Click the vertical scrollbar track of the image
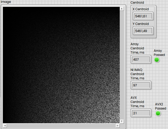Screen dimensions: 168x129 [x=122, y=65]
